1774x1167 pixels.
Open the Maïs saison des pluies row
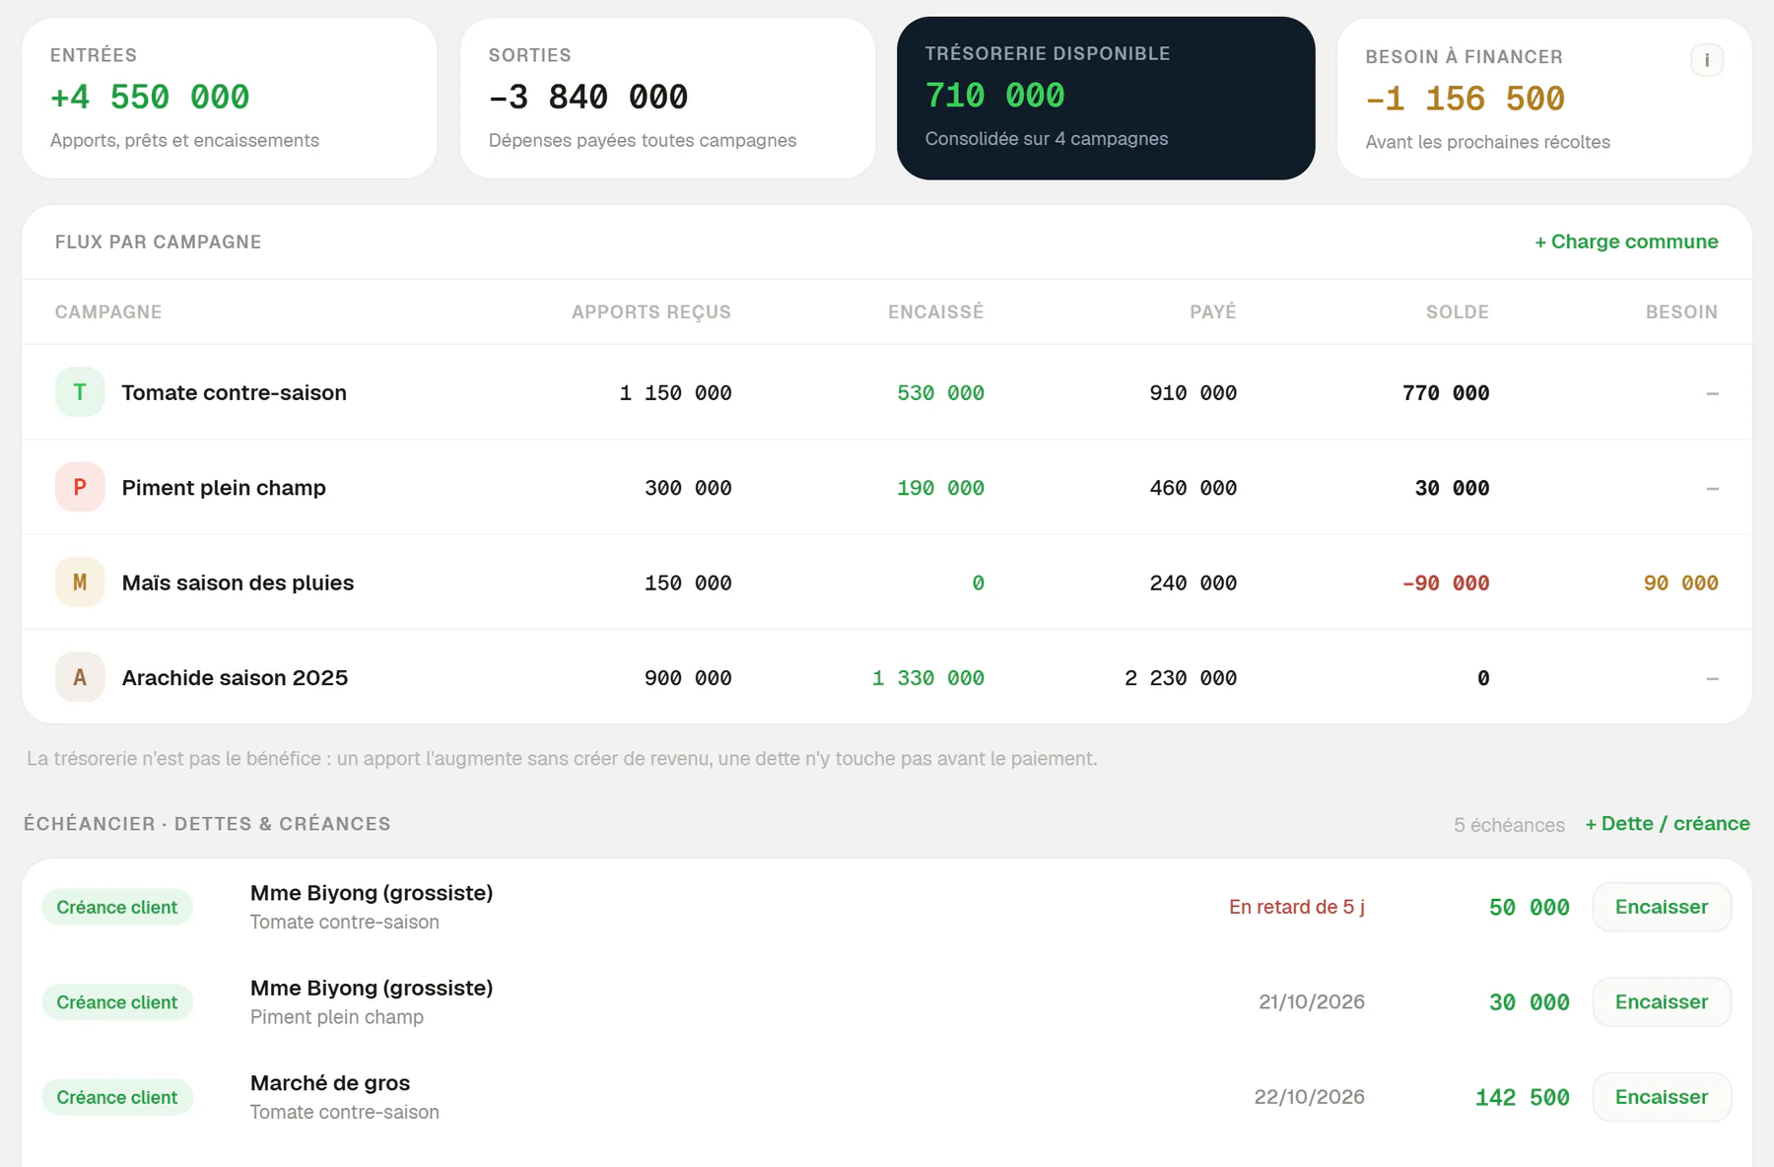[887, 583]
